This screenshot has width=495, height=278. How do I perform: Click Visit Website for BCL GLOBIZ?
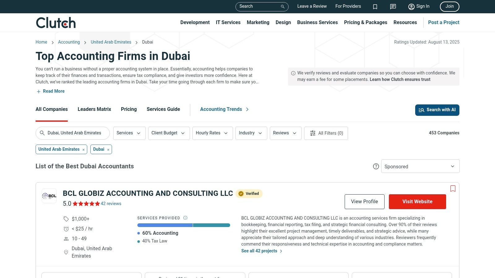point(417,202)
